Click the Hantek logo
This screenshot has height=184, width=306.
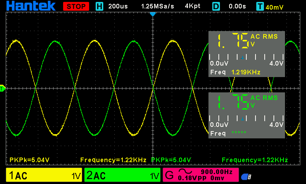point(31,6)
